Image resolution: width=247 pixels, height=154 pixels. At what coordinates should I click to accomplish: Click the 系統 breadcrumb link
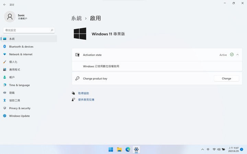pos(77,18)
